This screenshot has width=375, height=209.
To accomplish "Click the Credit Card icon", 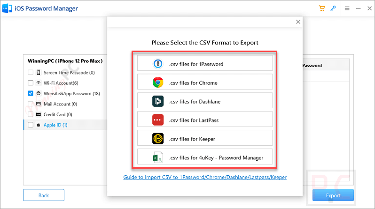I will 38,114.
